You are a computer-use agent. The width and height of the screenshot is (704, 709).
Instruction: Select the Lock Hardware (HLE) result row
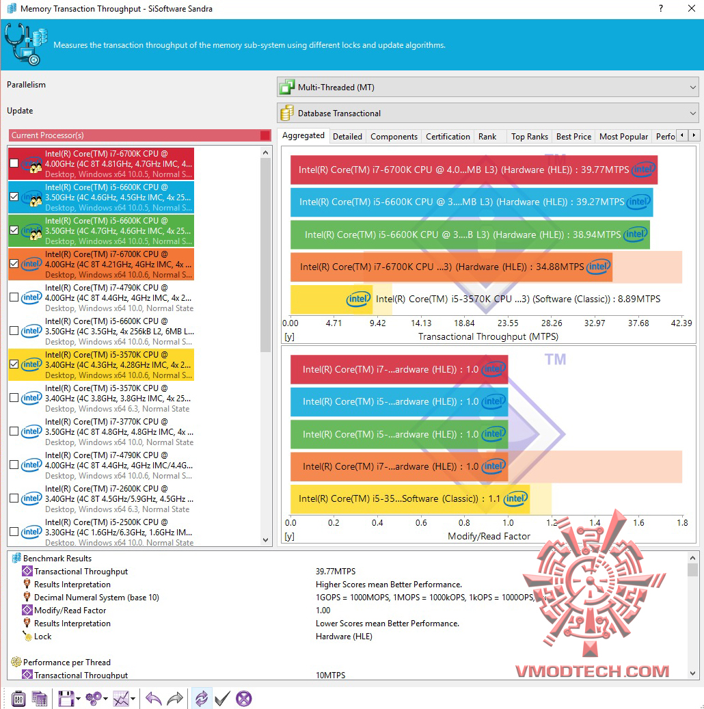(x=348, y=637)
